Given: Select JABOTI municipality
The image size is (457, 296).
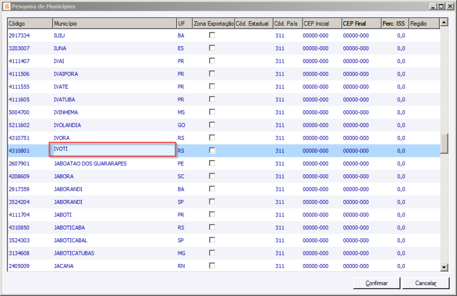Looking at the screenshot, I should [63, 215].
